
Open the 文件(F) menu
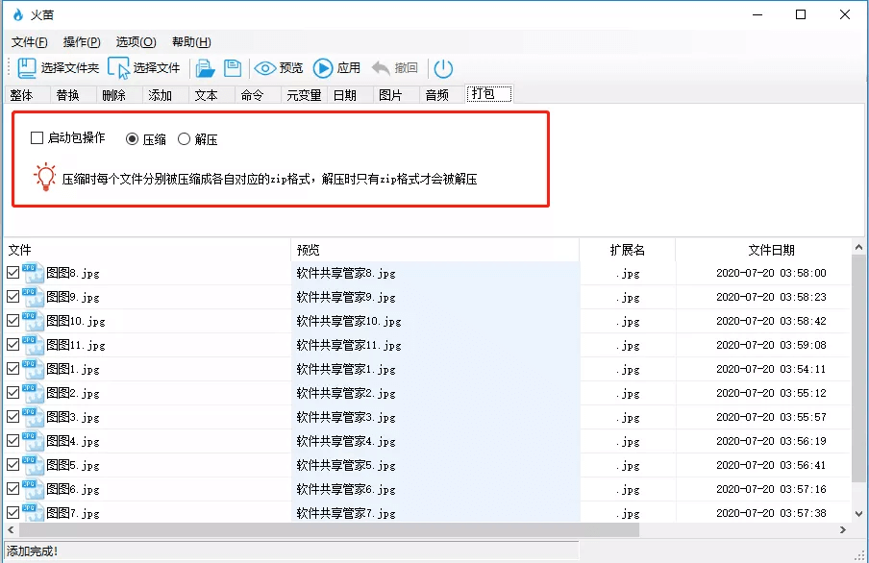tap(30, 42)
